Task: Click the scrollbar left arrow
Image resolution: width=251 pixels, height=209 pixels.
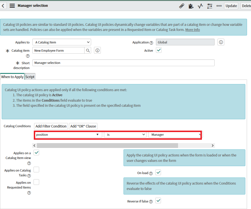Action: (34, 145)
